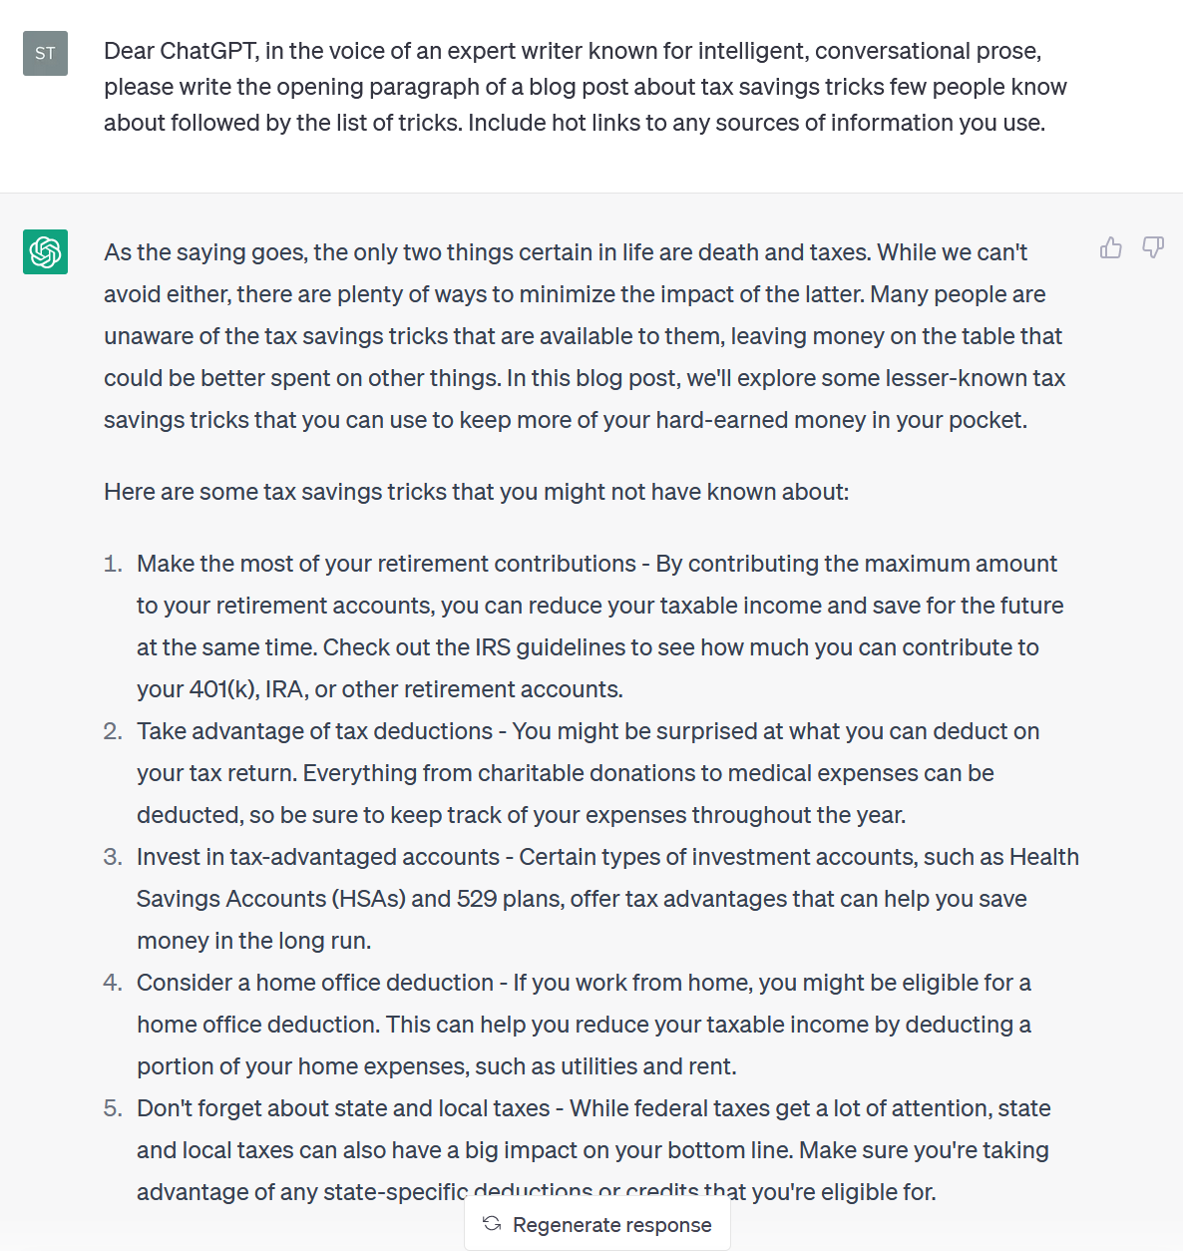Click the list number "3." marker
The image size is (1183, 1251).
pyautogui.click(x=113, y=857)
